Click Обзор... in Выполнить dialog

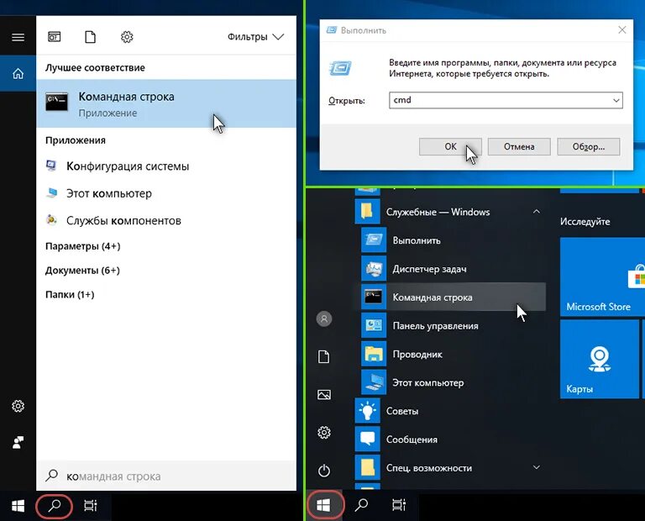(589, 146)
